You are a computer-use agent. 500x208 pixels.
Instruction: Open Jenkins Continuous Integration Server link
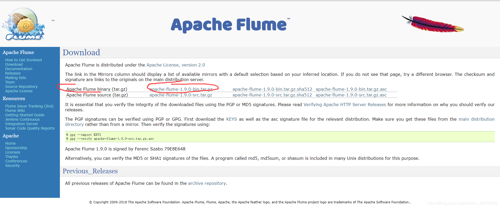click(22, 122)
